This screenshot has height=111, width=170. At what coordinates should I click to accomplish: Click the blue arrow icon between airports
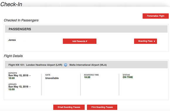tap(66, 65)
